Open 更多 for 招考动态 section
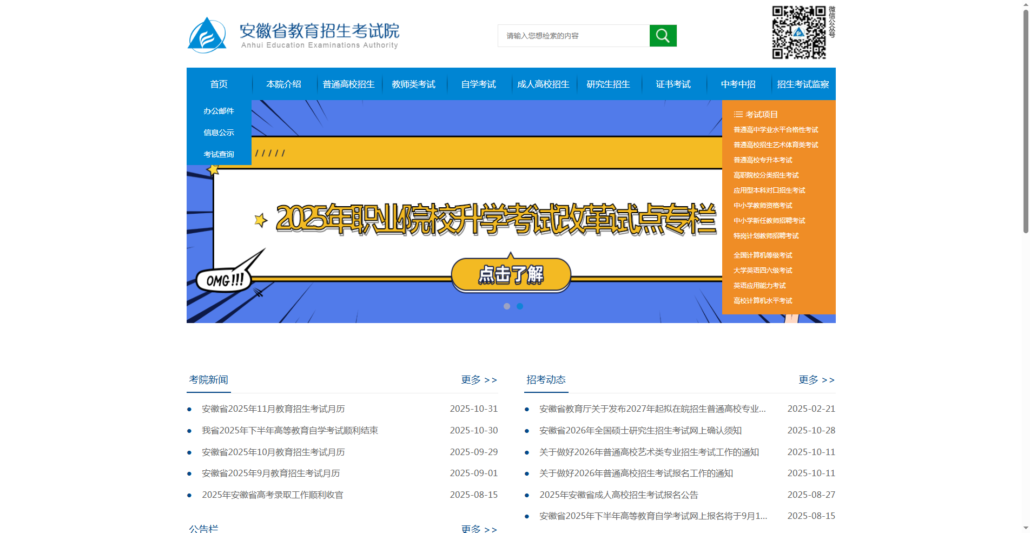The height and width of the screenshot is (533, 1030). point(816,380)
